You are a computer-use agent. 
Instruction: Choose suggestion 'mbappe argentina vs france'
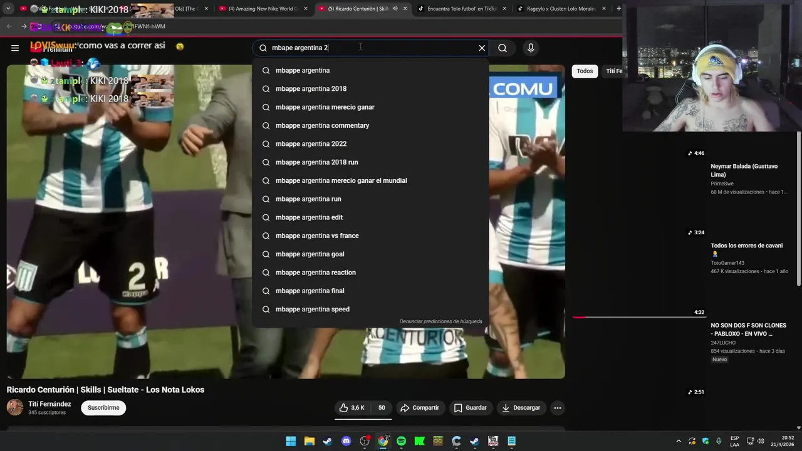click(x=370, y=236)
